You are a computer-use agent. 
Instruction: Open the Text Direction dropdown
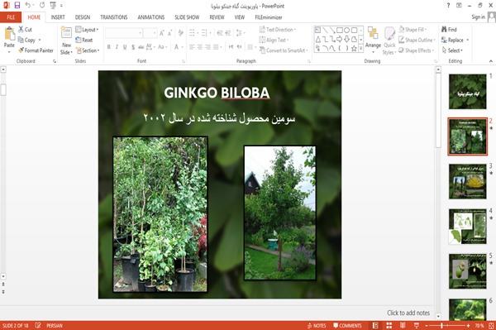click(278, 30)
